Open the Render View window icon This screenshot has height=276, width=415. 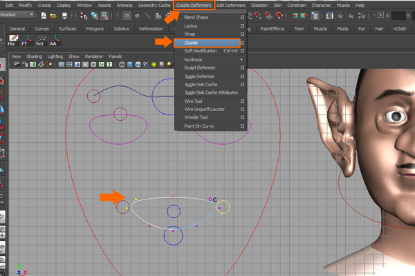click(330, 16)
